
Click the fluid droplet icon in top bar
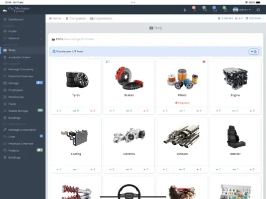point(185,10)
